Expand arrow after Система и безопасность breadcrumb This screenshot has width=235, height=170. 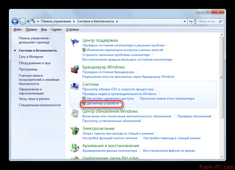[117, 22]
